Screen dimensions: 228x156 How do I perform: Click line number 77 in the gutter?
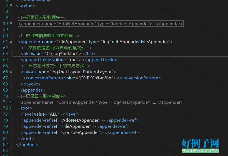coord(5,114)
